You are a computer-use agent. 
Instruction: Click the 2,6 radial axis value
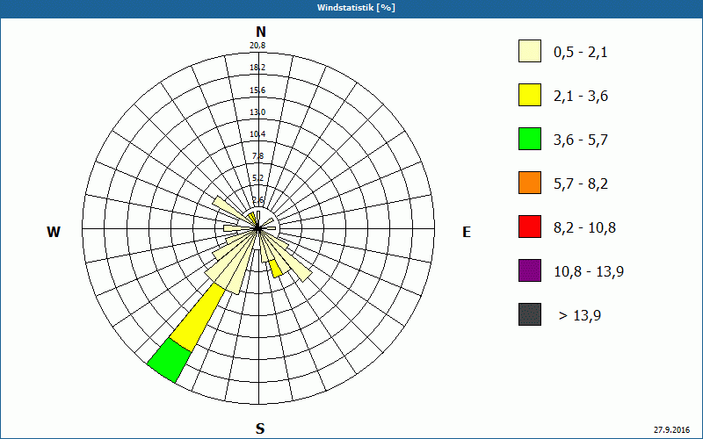pyautogui.click(x=258, y=200)
